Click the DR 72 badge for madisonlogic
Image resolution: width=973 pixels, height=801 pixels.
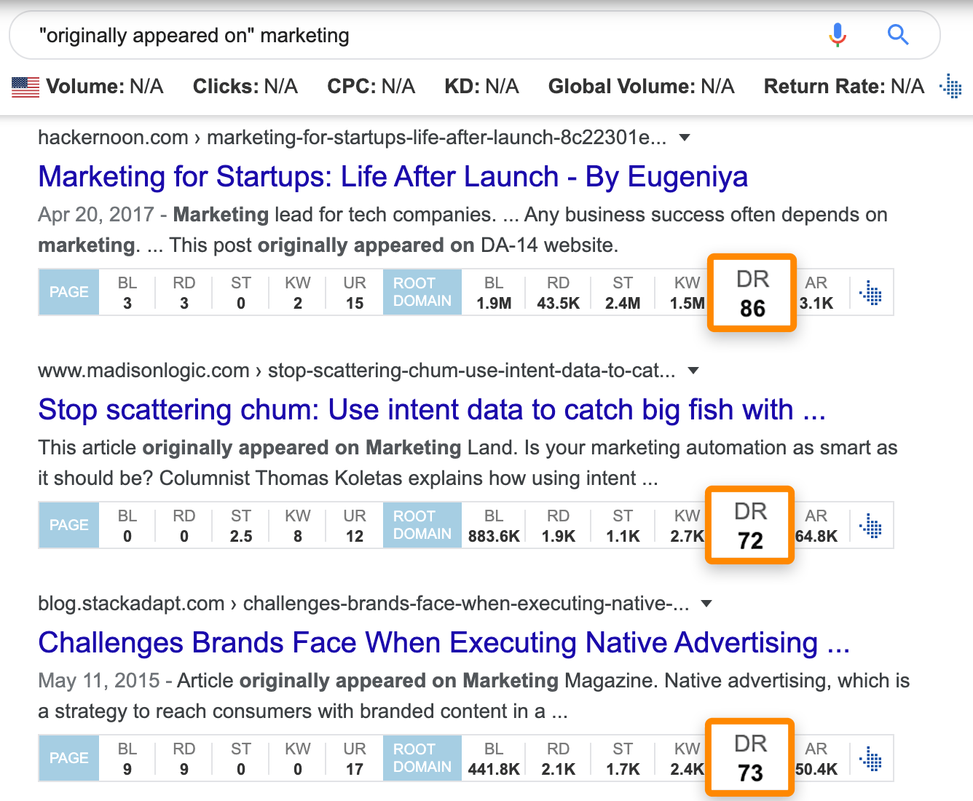pos(749,525)
